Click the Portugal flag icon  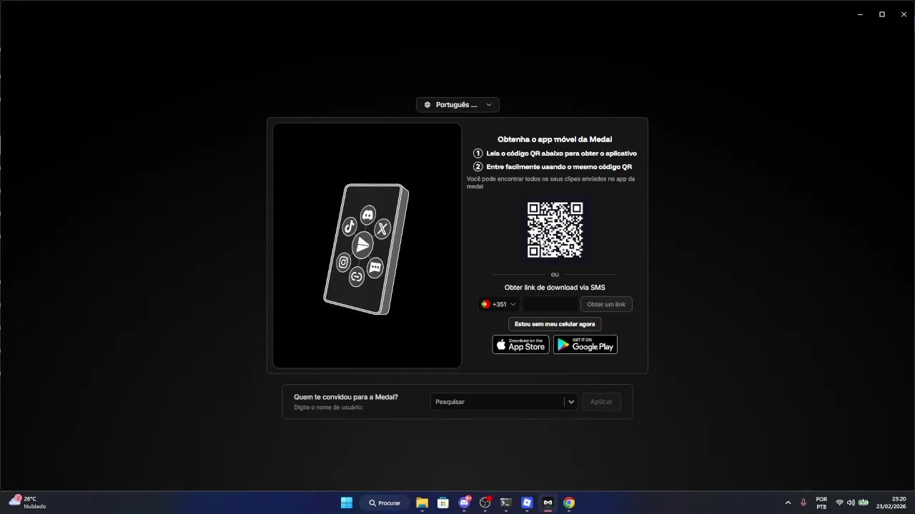(x=485, y=304)
